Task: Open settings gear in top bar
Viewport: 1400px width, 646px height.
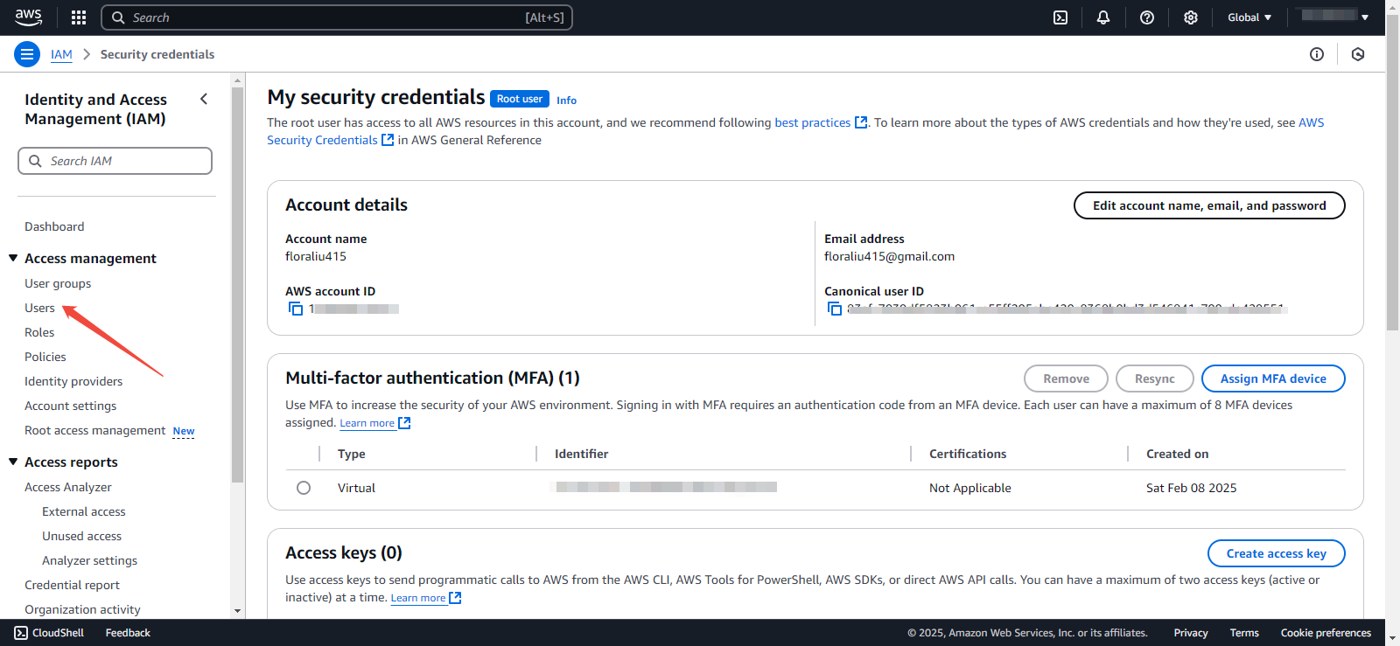Action: click(1191, 17)
